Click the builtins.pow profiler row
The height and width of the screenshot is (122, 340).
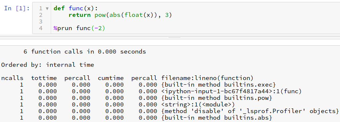coord(170,98)
